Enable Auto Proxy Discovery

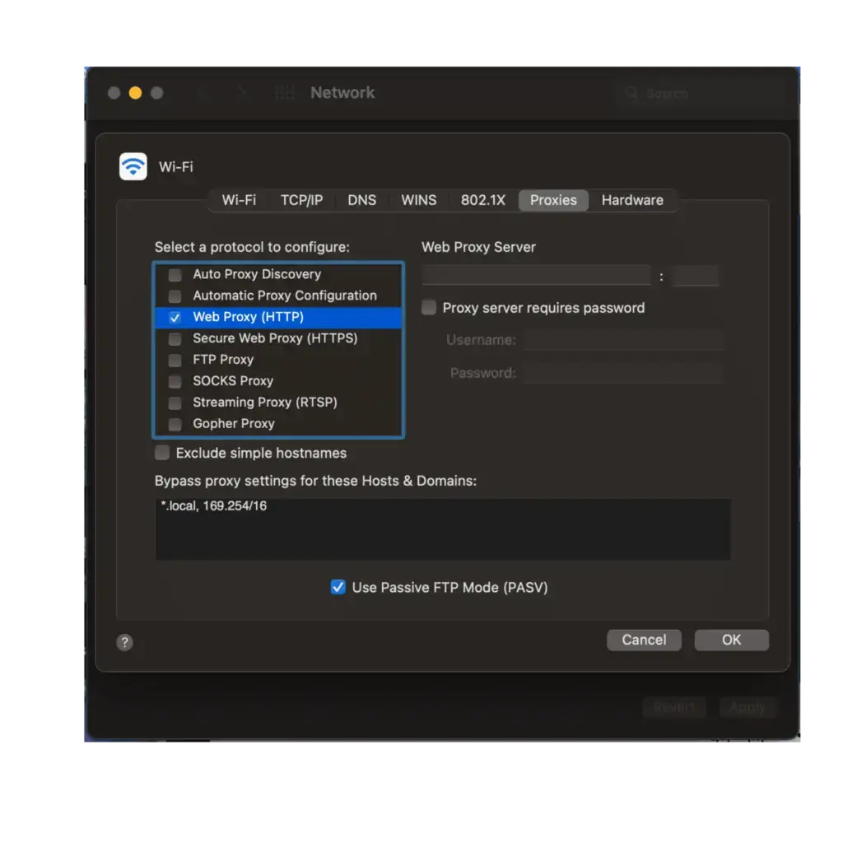click(x=175, y=274)
